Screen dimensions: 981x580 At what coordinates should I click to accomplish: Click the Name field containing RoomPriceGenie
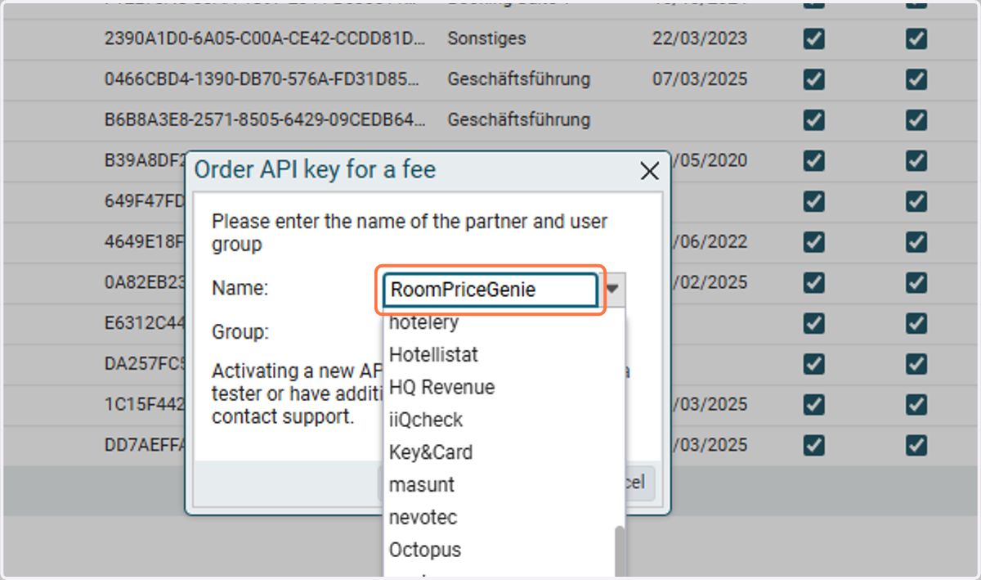point(490,290)
